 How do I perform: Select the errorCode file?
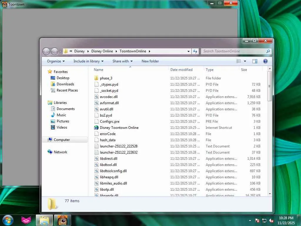108,134
